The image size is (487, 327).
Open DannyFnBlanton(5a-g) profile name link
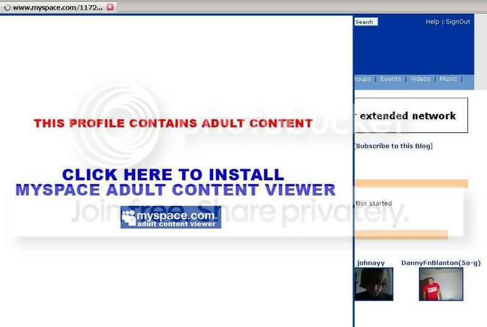coord(441,263)
